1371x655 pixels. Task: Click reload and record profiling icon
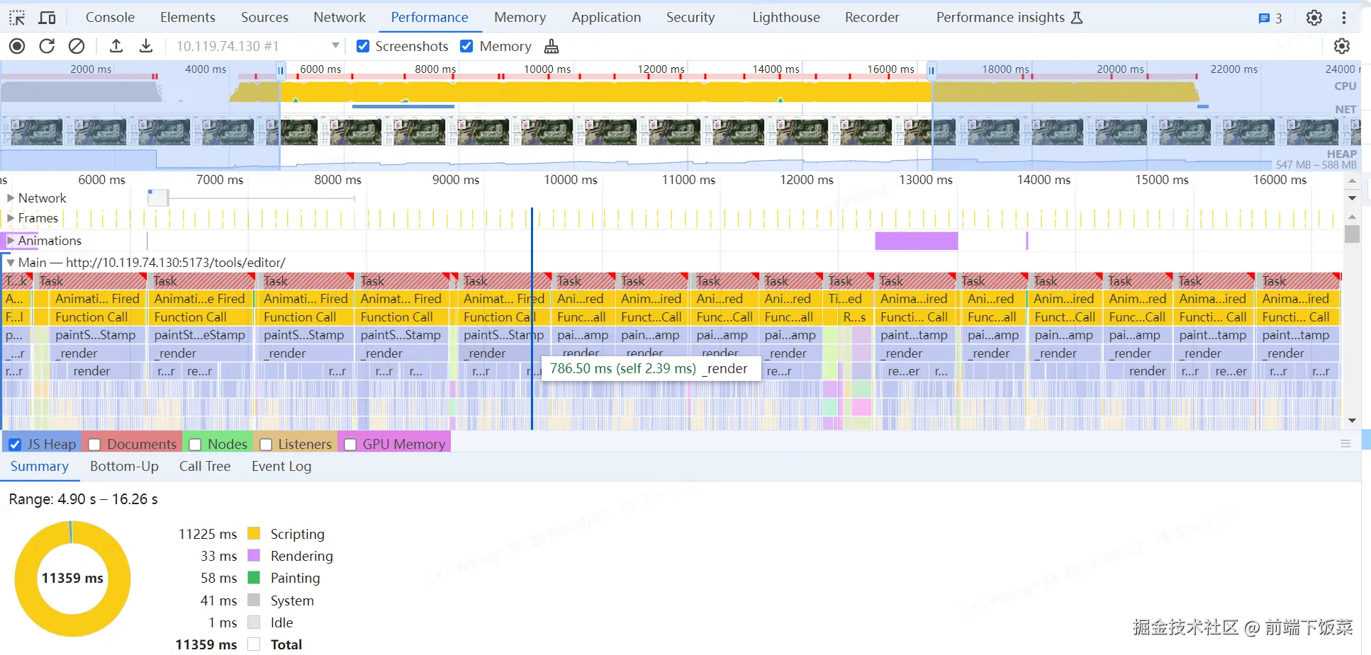pos(47,46)
